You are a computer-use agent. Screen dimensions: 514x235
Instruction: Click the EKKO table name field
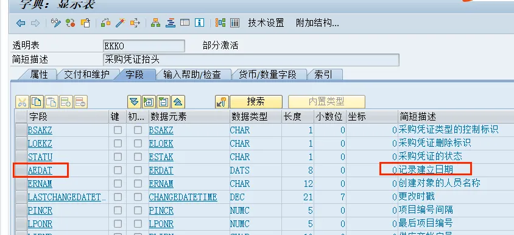click(x=144, y=46)
